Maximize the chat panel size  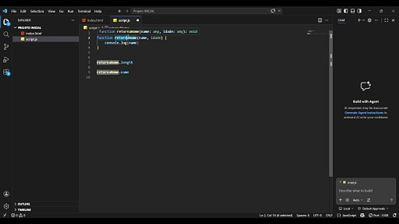[386, 20]
